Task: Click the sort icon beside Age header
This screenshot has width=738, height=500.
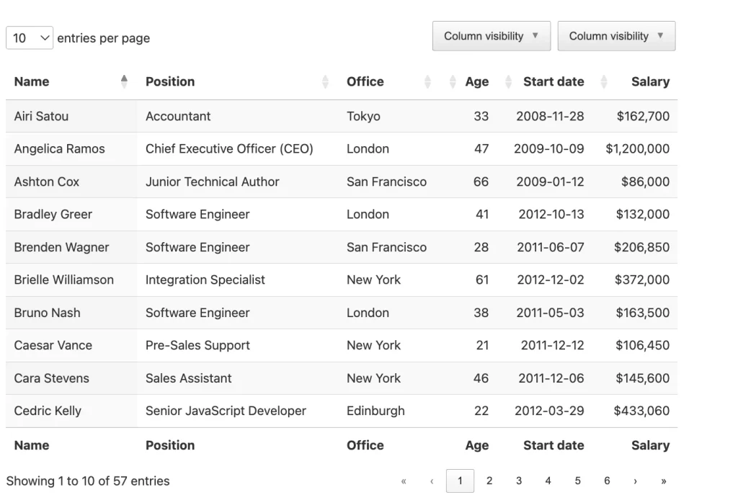Action: (x=452, y=81)
